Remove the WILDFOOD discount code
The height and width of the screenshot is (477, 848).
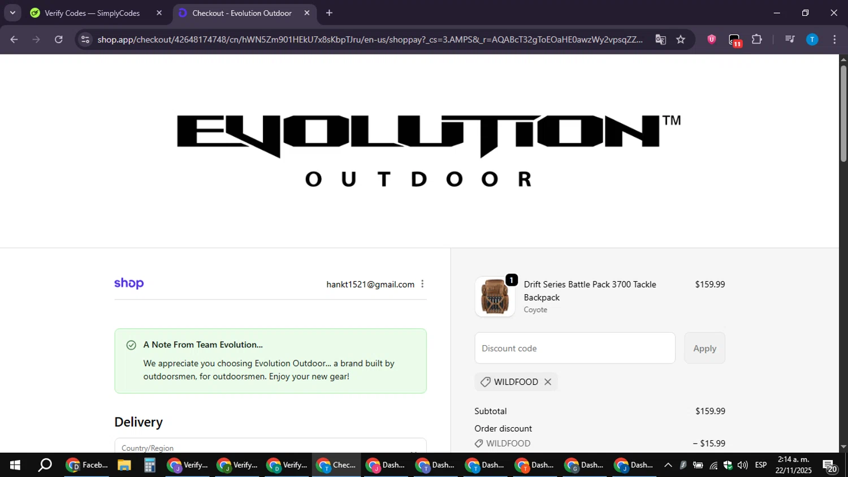coord(548,382)
